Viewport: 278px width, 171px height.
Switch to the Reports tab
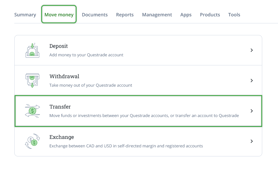pyautogui.click(x=125, y=15)
